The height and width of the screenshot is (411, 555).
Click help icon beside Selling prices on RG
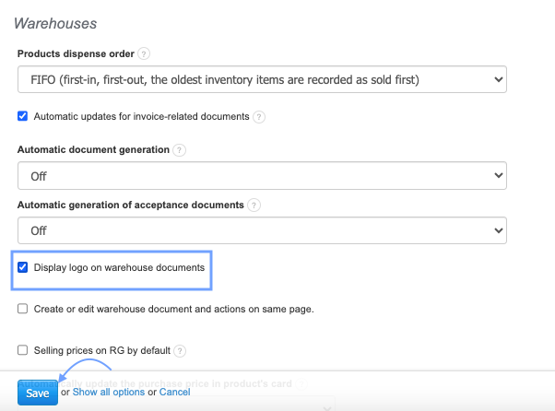[x=181, y=350]
